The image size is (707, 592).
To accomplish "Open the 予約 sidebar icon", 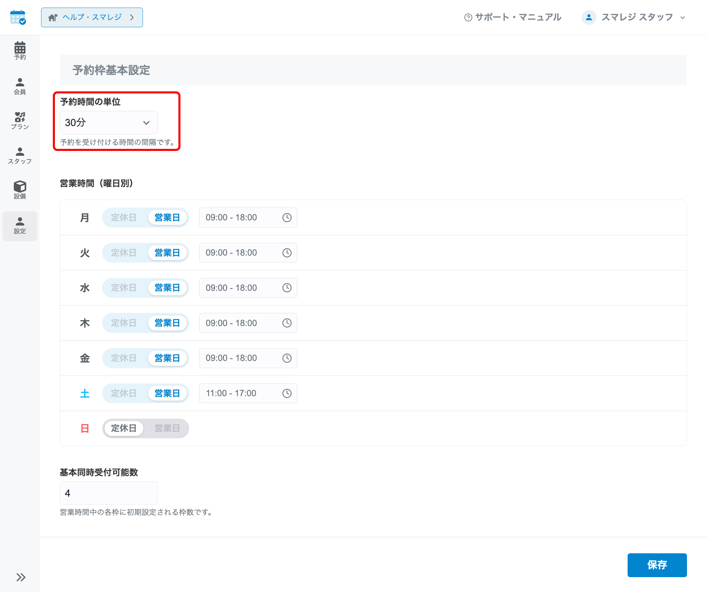I will point(20,51).
